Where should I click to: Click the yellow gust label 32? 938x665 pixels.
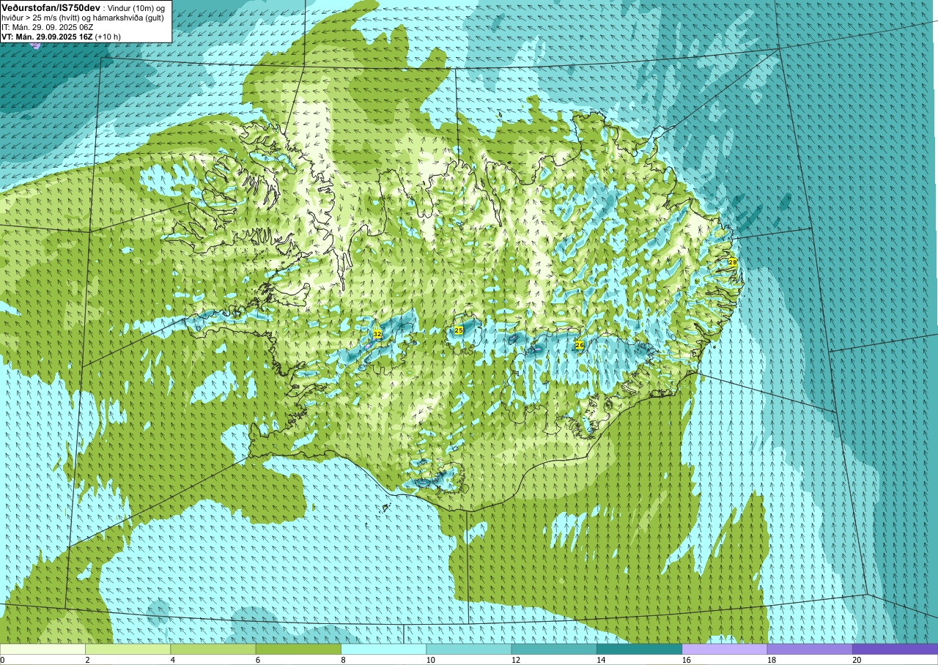click(x=377, y=334)
